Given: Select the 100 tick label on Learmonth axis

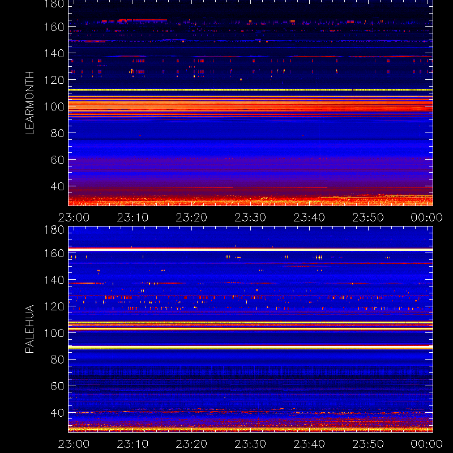Looking at the screenshot, I should coord(54,106).
